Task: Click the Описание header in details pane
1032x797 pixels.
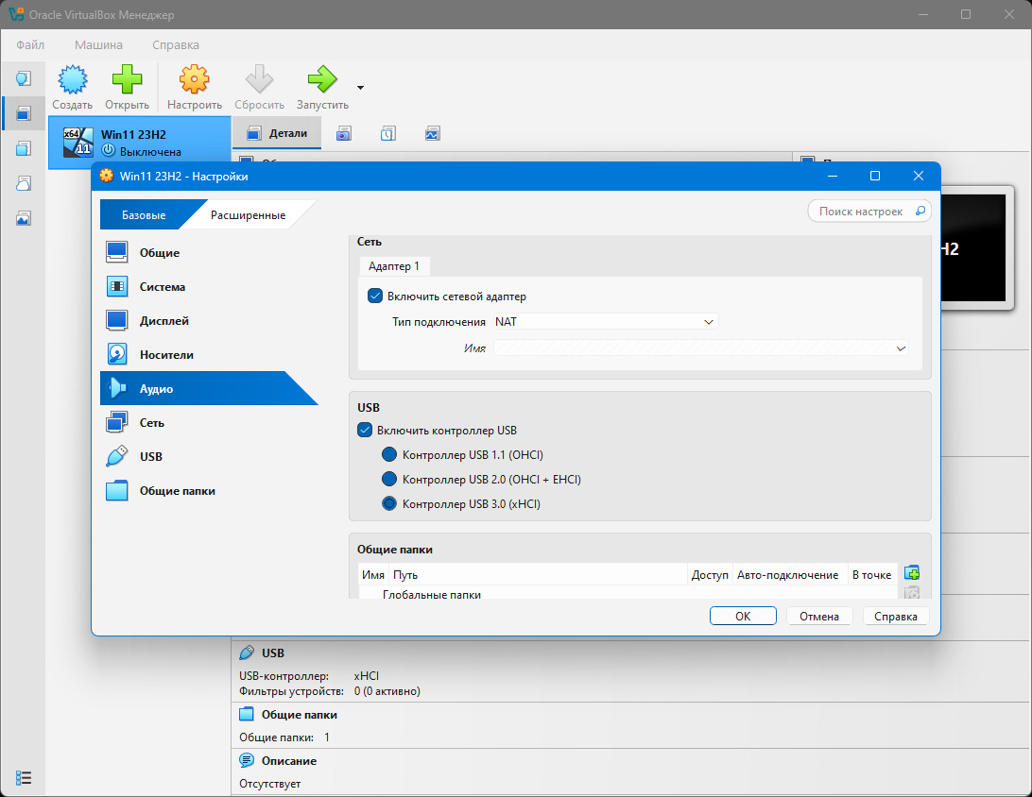Action: pyautogui.click(x=289, y=761)
